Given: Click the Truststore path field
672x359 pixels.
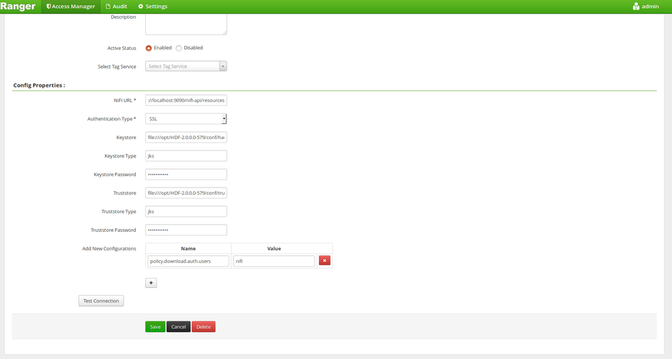Looking at the screenshot, I should (186, 193).
